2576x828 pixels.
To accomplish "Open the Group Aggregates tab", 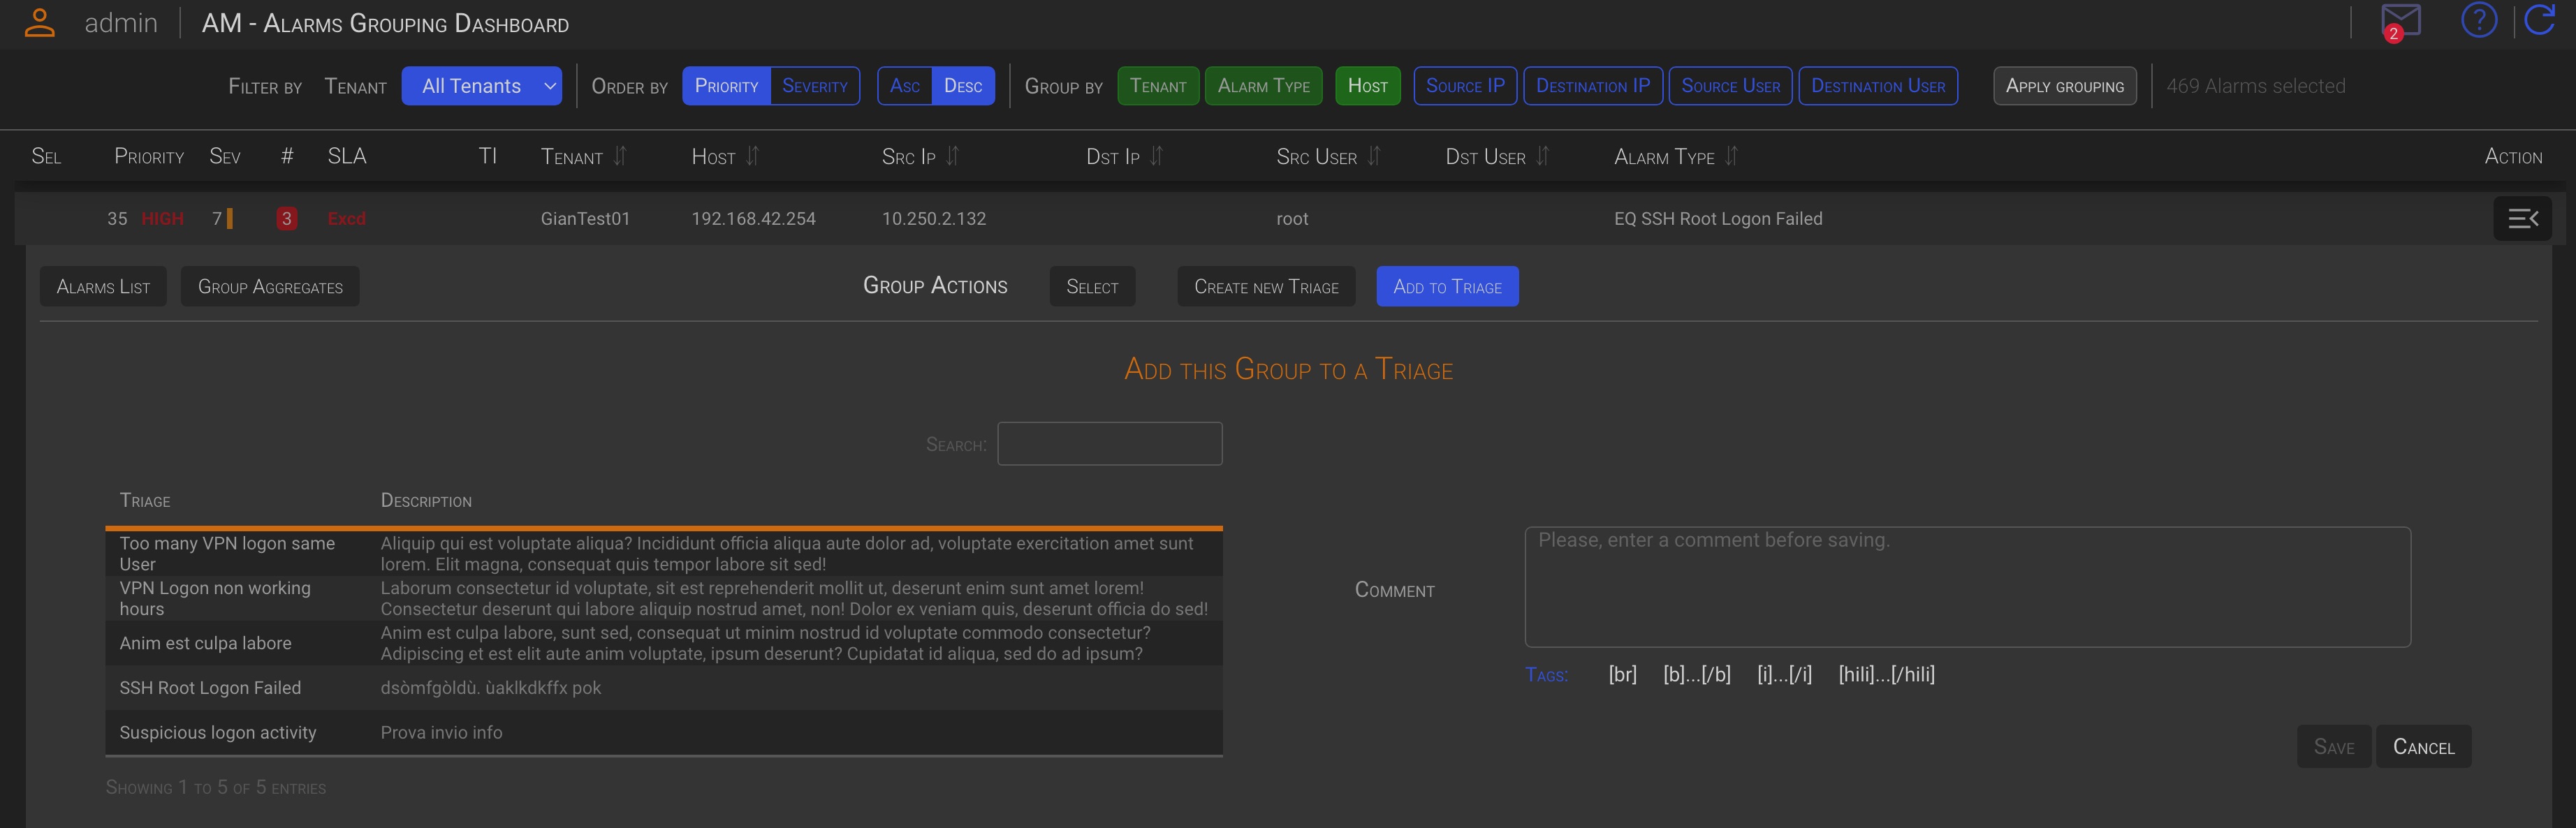I will pyautogui.click(x=270, y=287).
